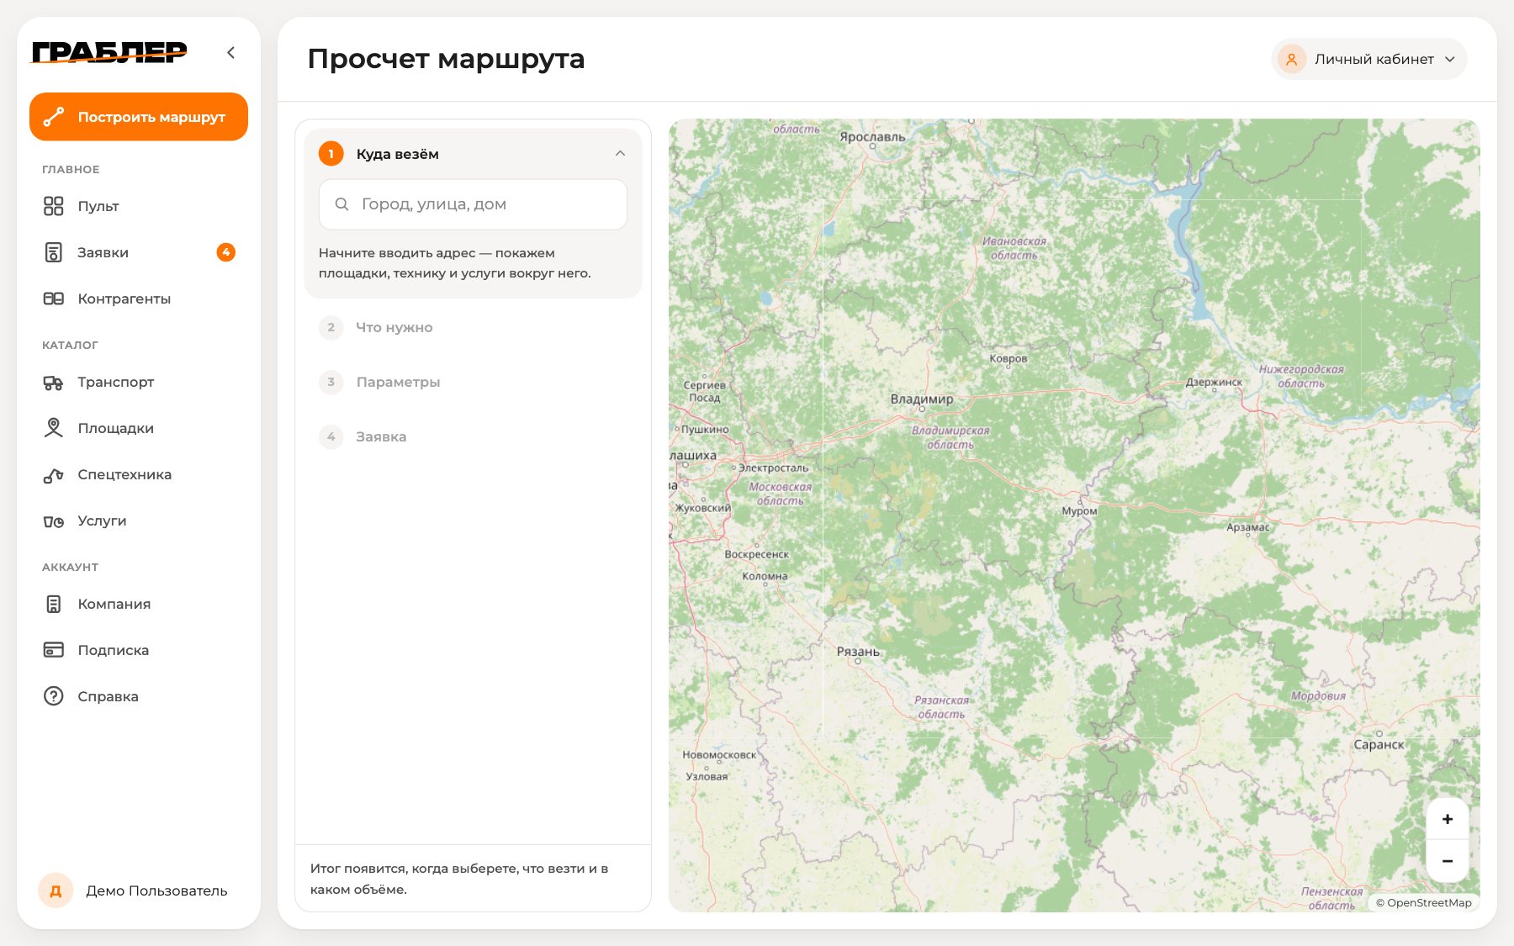Click the Справка menu label
This screenshot has height=946, width=1514.
(x=108, y=696)
